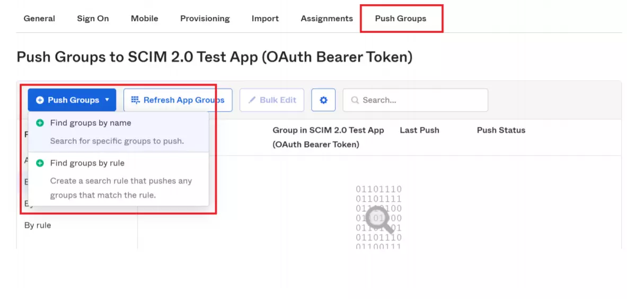Click the green plus icon beside Find groups by rule
627x299 pixels.
[x=40, y=164]
